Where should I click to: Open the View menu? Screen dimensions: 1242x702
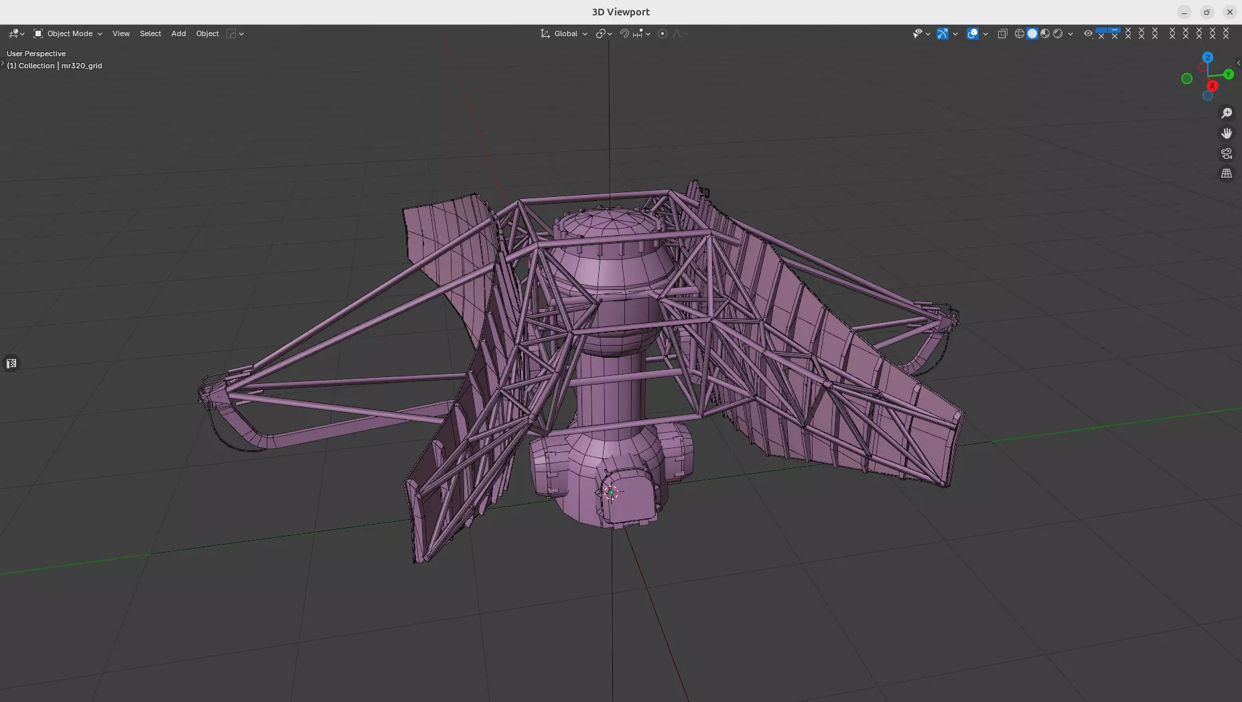point(121,33)
